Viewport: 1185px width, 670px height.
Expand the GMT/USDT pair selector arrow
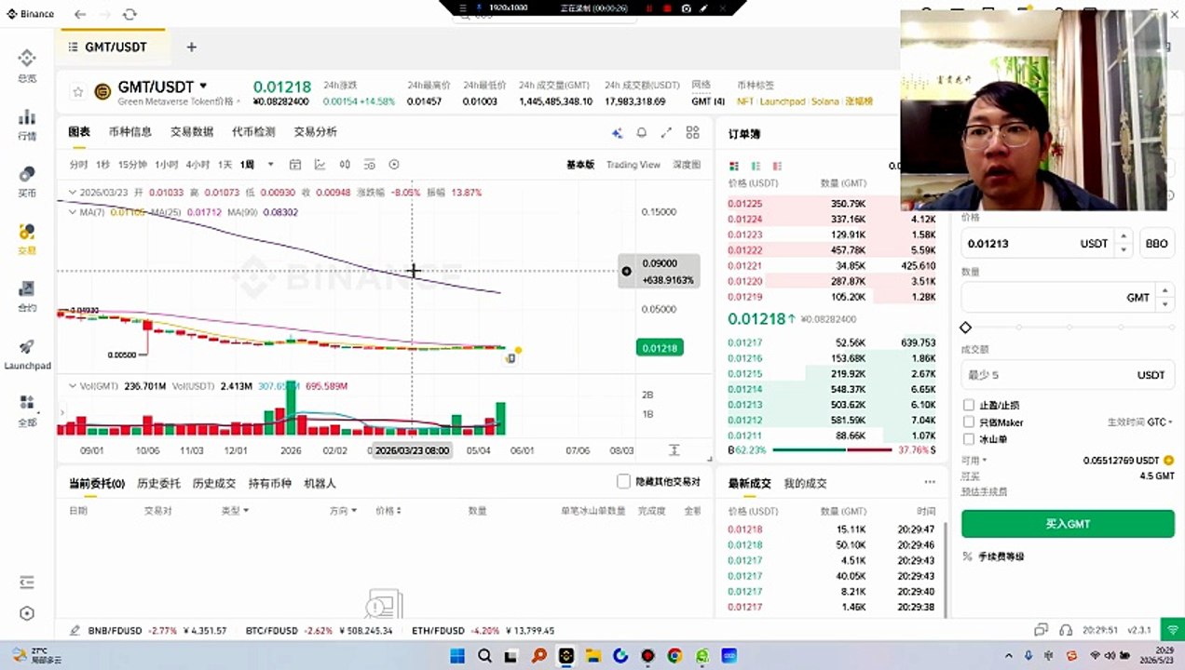[x=203, y=86]
